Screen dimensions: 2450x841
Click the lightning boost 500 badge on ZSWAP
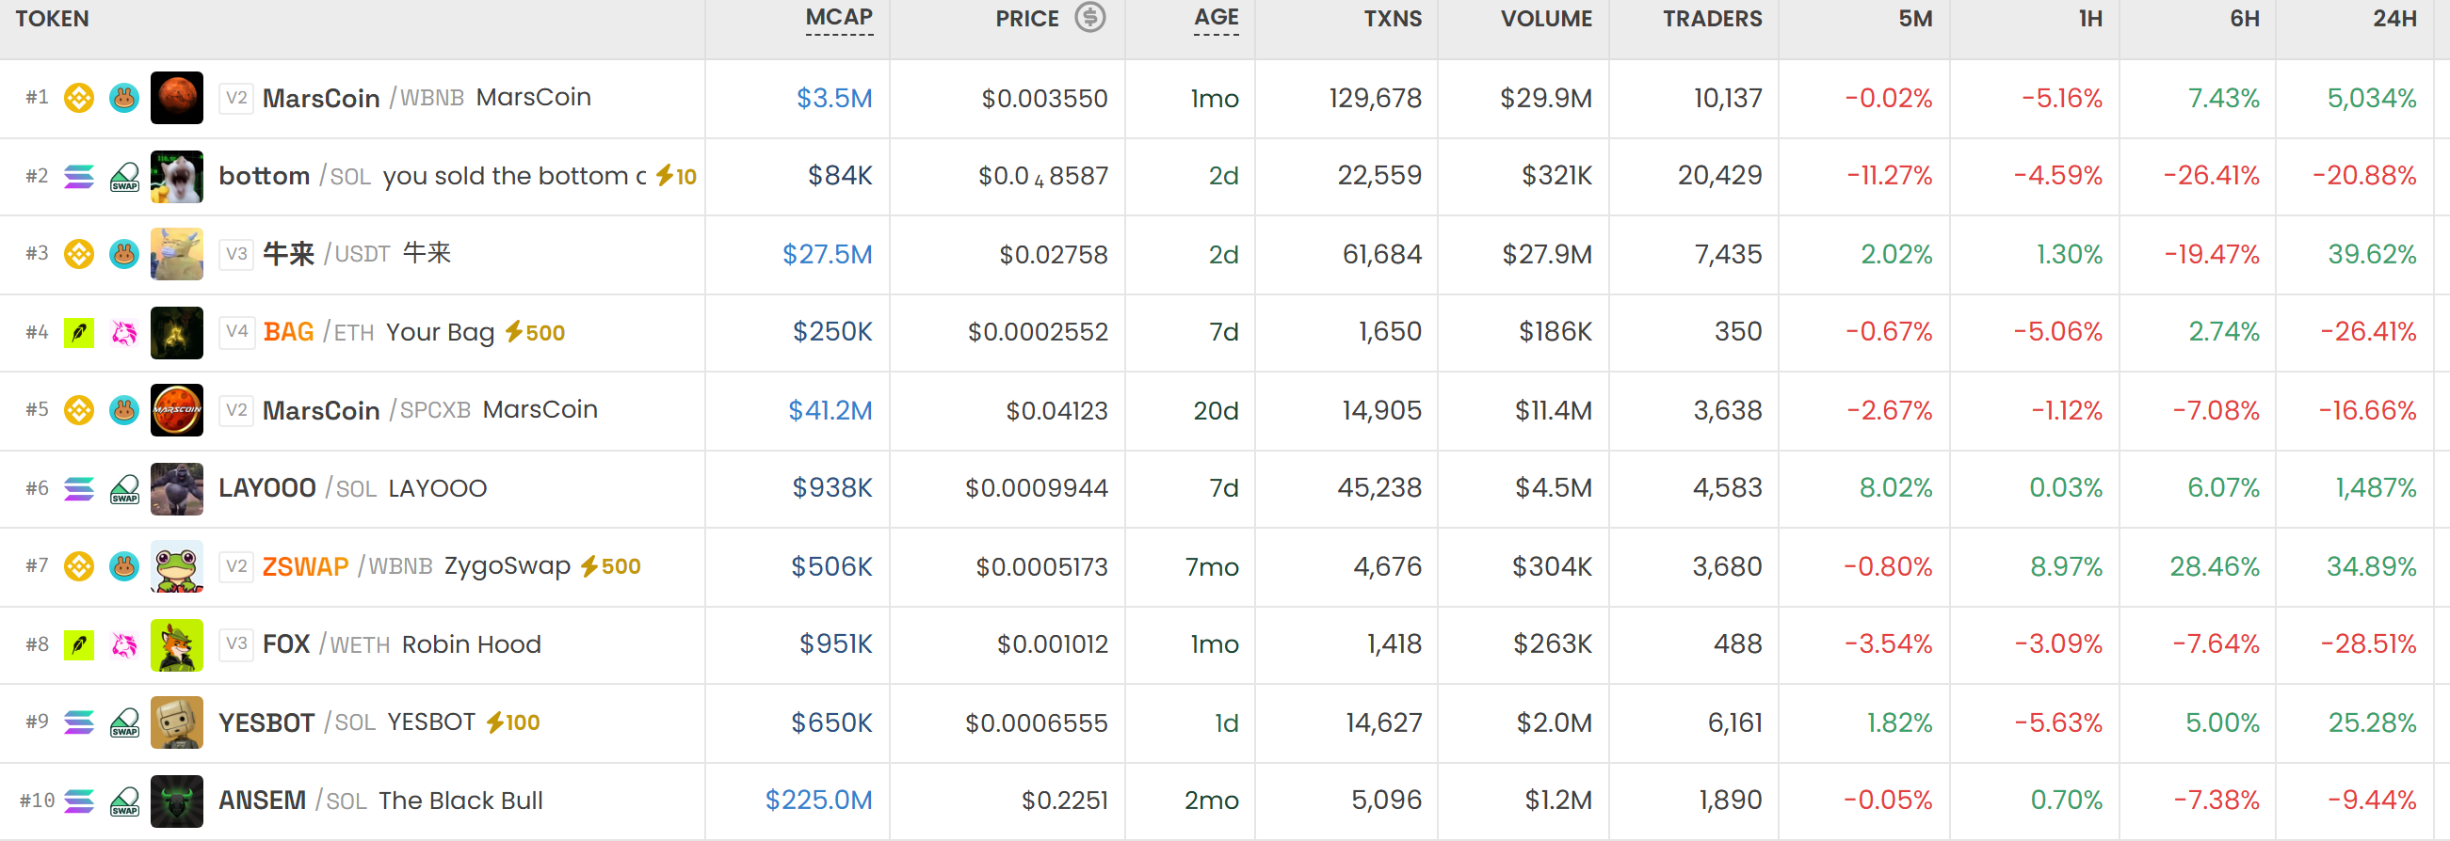tap(610, 566)
